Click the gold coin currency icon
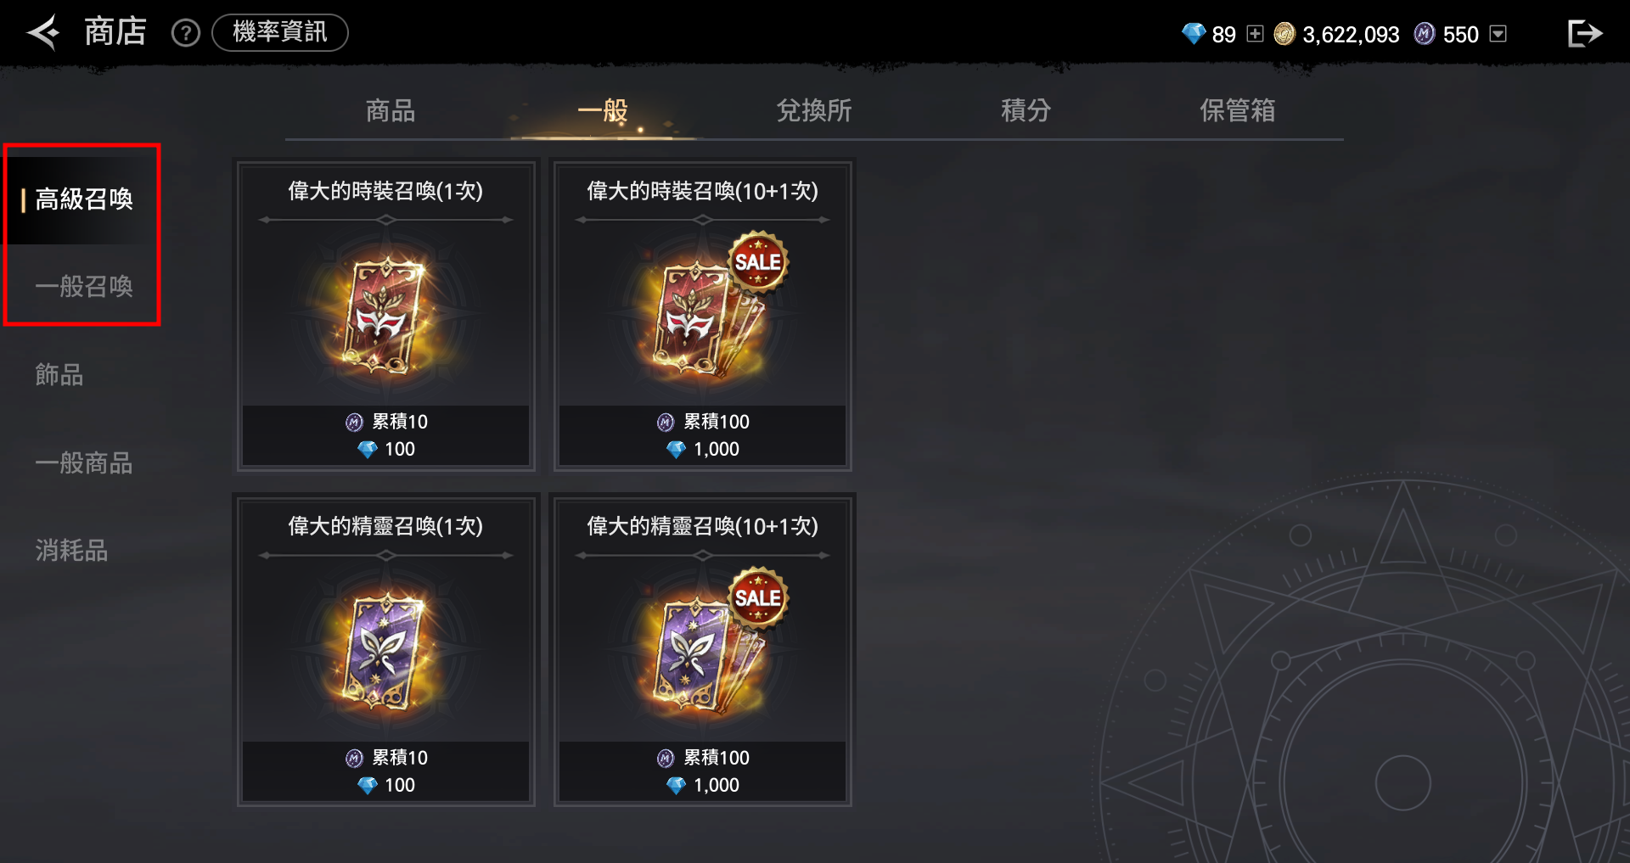This screenshot has width=1630, height=863. [1284, 34]
